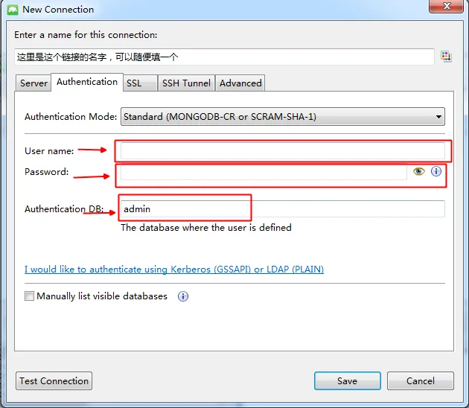
Task: Open the Advanced tab
Action: click(x=240, y=83)
